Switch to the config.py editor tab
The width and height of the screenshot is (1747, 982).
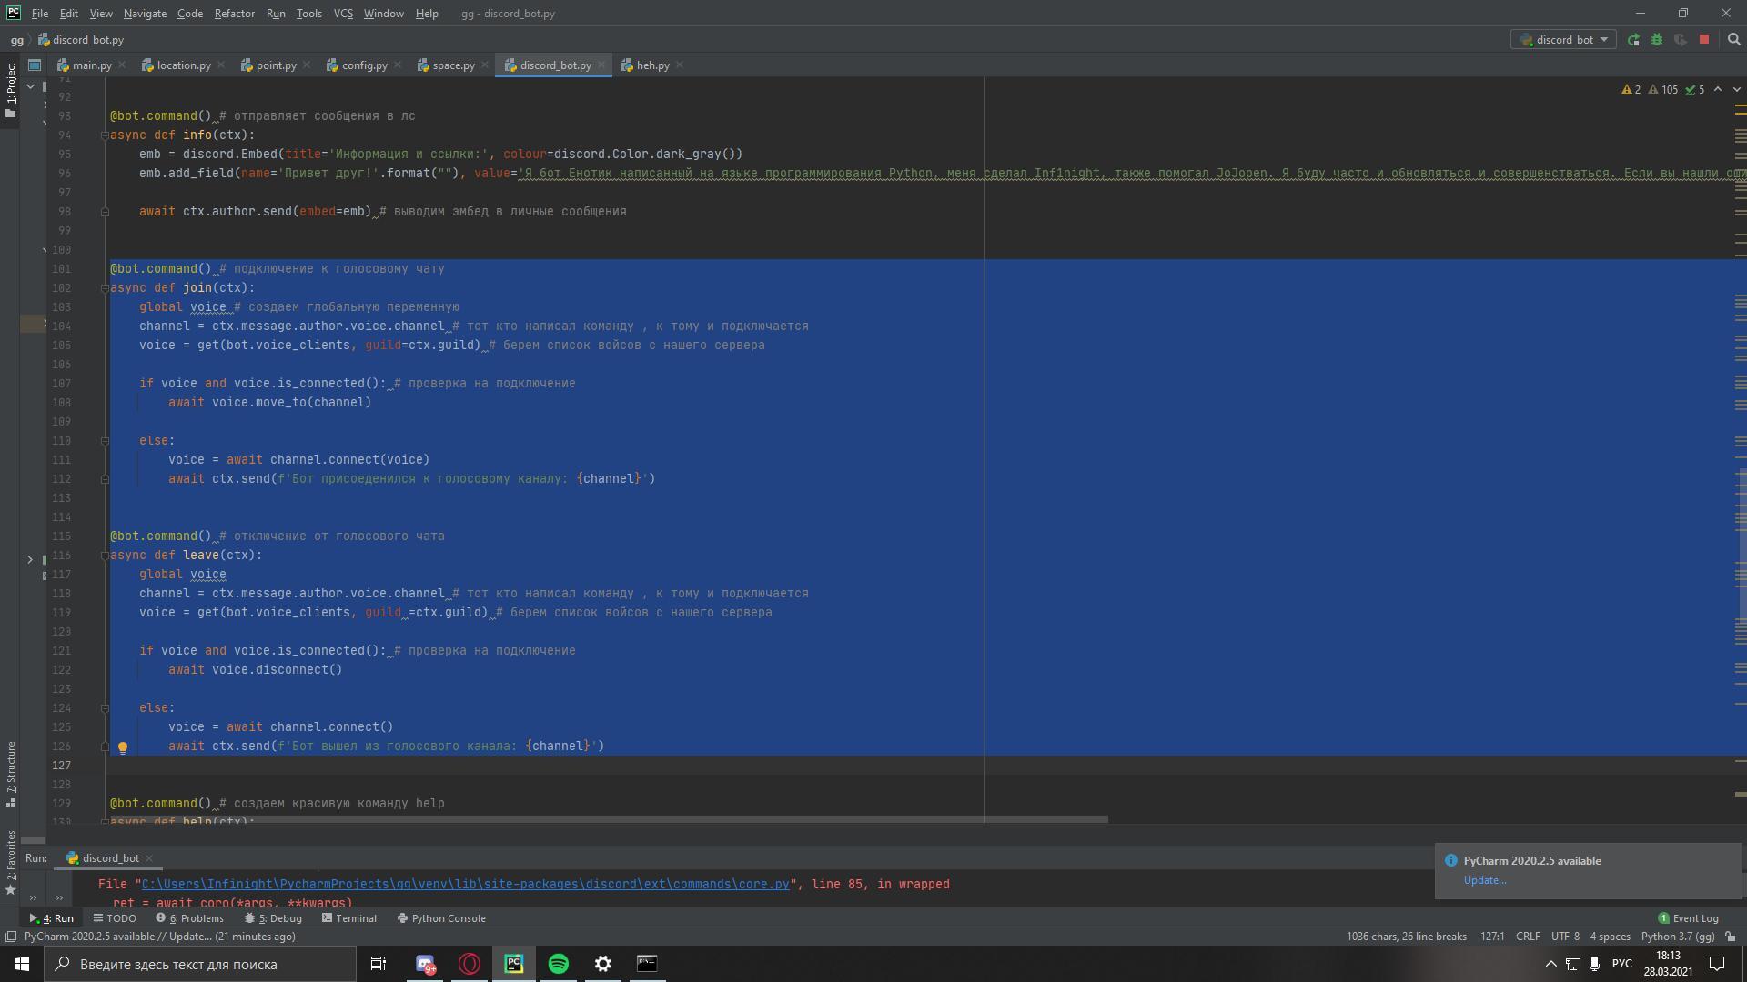point(364,65)
